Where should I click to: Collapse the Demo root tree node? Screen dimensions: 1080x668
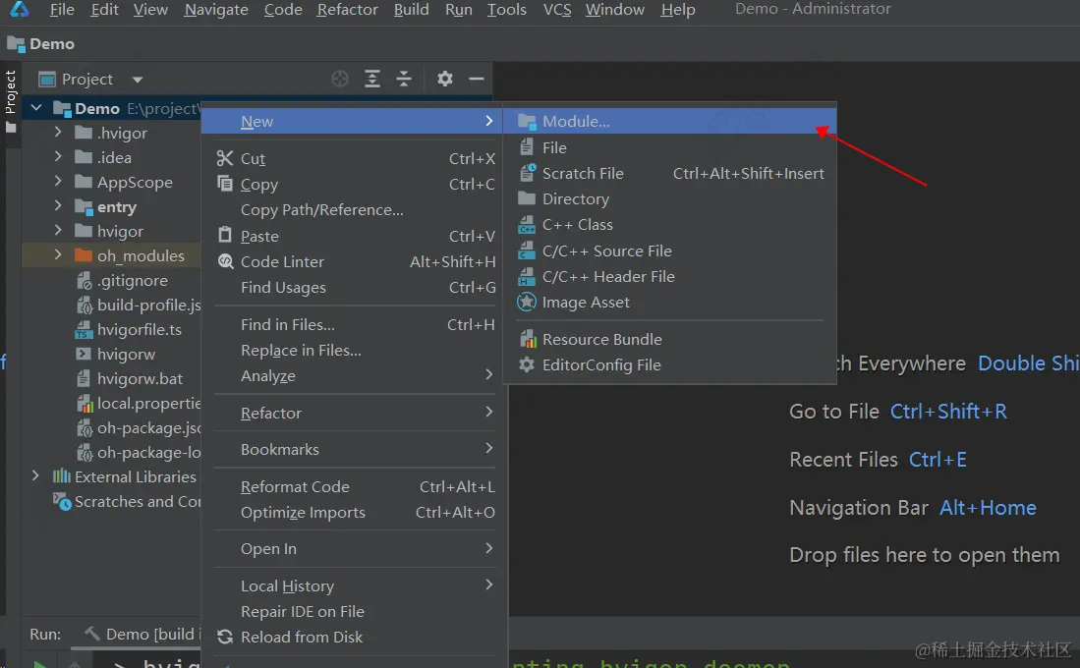(36, 108)
